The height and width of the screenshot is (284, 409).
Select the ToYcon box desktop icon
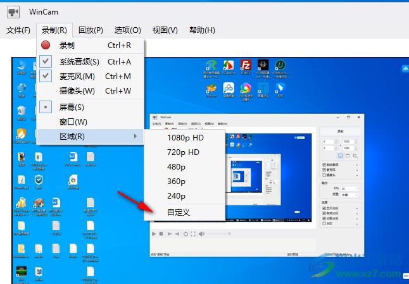[211, 88]
